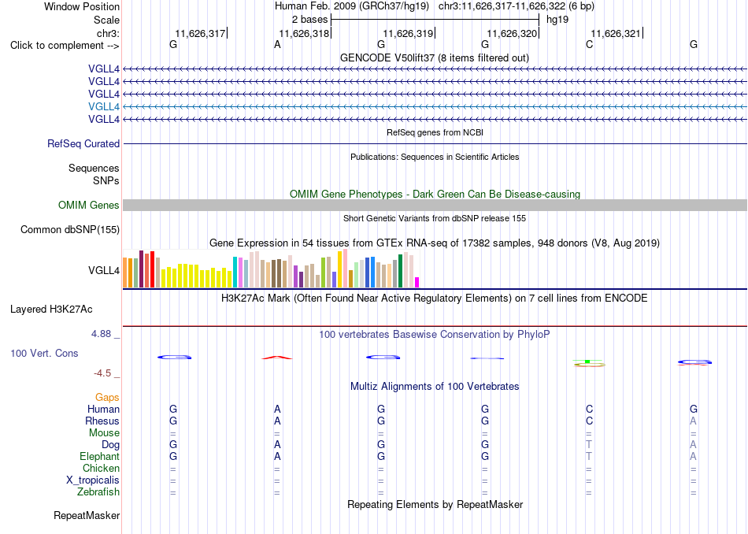Click '100 vertebrates Basewise Conservation by PhyloP'

(x=435, y=335)
